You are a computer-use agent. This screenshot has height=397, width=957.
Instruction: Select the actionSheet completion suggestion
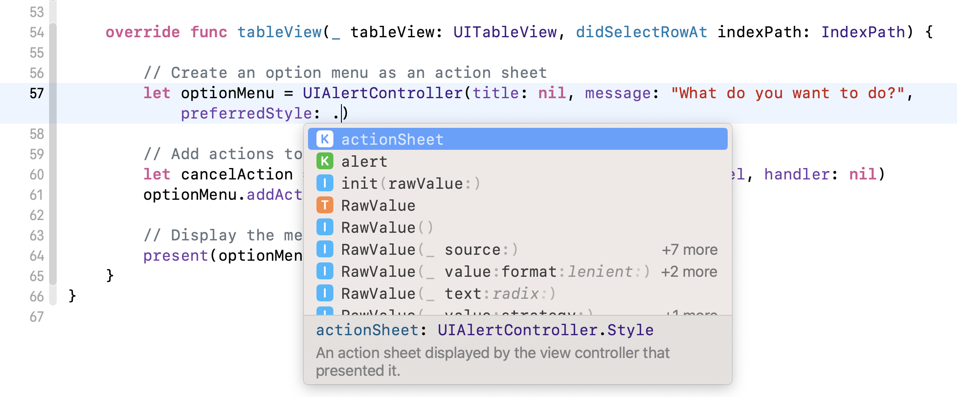393,139
